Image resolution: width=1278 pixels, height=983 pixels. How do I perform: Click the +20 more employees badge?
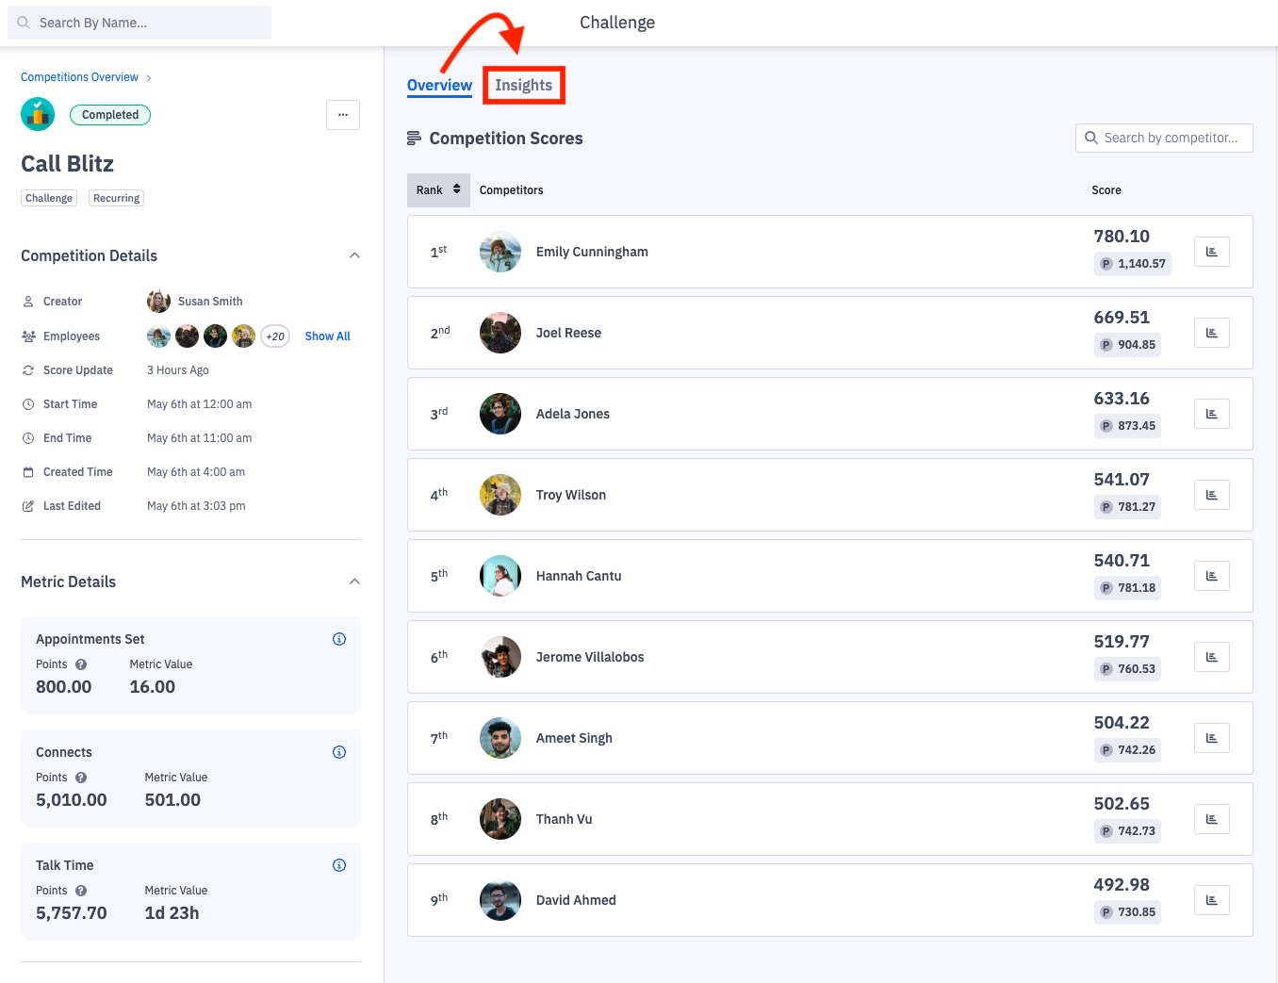(x=275, y=336)
